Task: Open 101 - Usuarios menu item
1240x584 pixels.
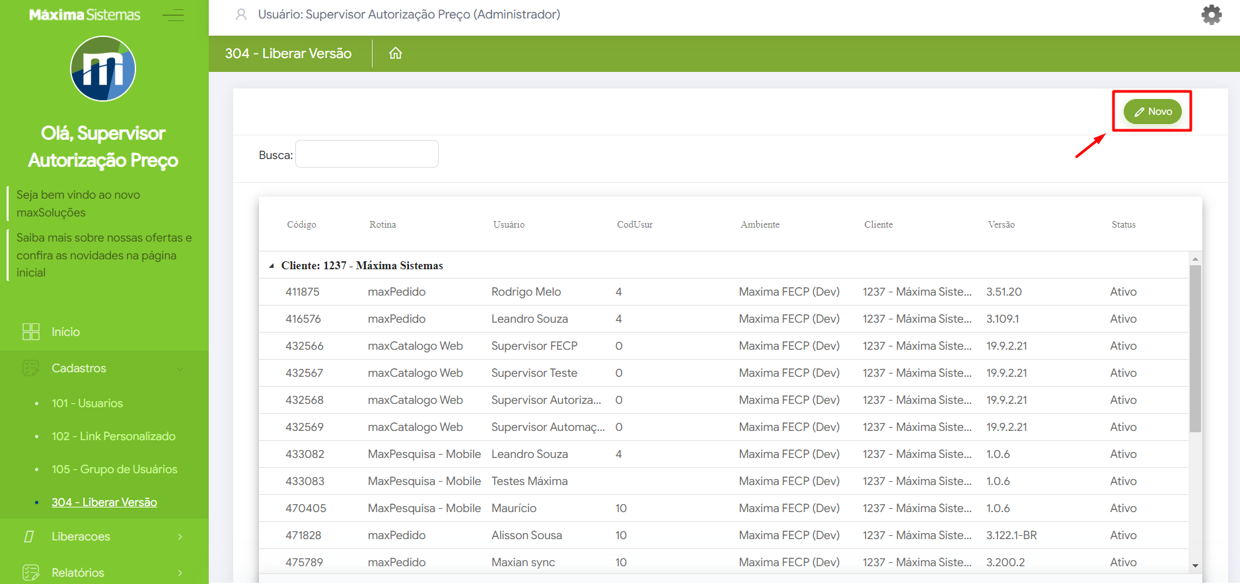Action: coord(87,403)
